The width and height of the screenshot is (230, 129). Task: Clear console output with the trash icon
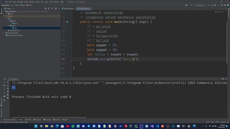(x=8, y=98)
